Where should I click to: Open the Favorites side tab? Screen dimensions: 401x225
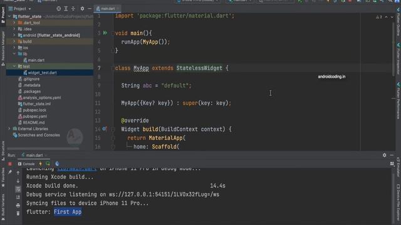click(3, 177)
